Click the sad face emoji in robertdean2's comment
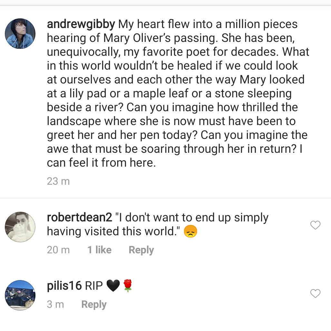Screen dimensions: 331x331 tap(190, 231)
